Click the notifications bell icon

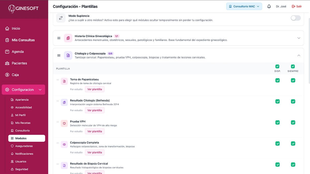(x=269, y=6)
